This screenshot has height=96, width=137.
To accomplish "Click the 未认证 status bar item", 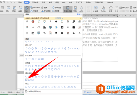I will click(x=88, y=92).
